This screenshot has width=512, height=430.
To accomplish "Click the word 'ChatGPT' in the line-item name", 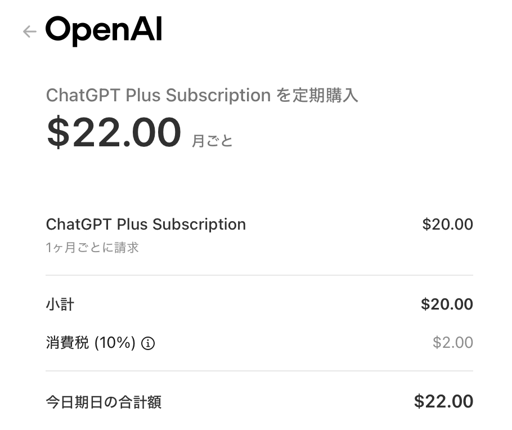I will (79, 224).
